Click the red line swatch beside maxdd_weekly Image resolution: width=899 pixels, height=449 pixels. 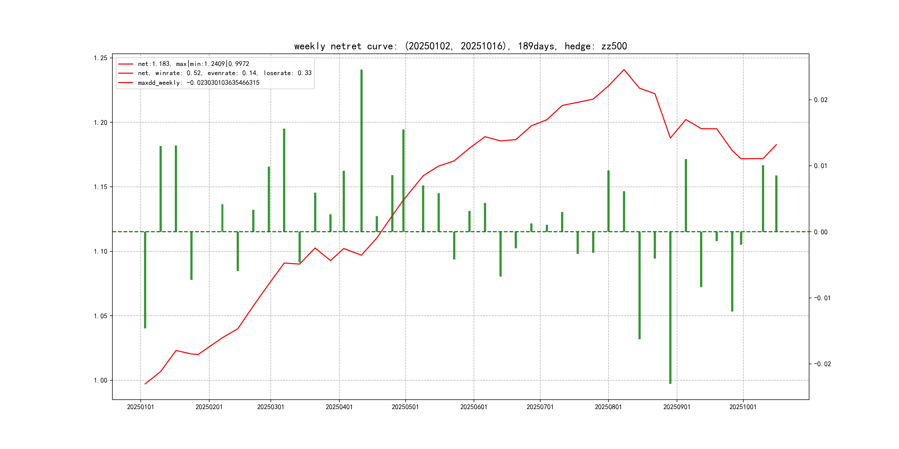(126, 83)
